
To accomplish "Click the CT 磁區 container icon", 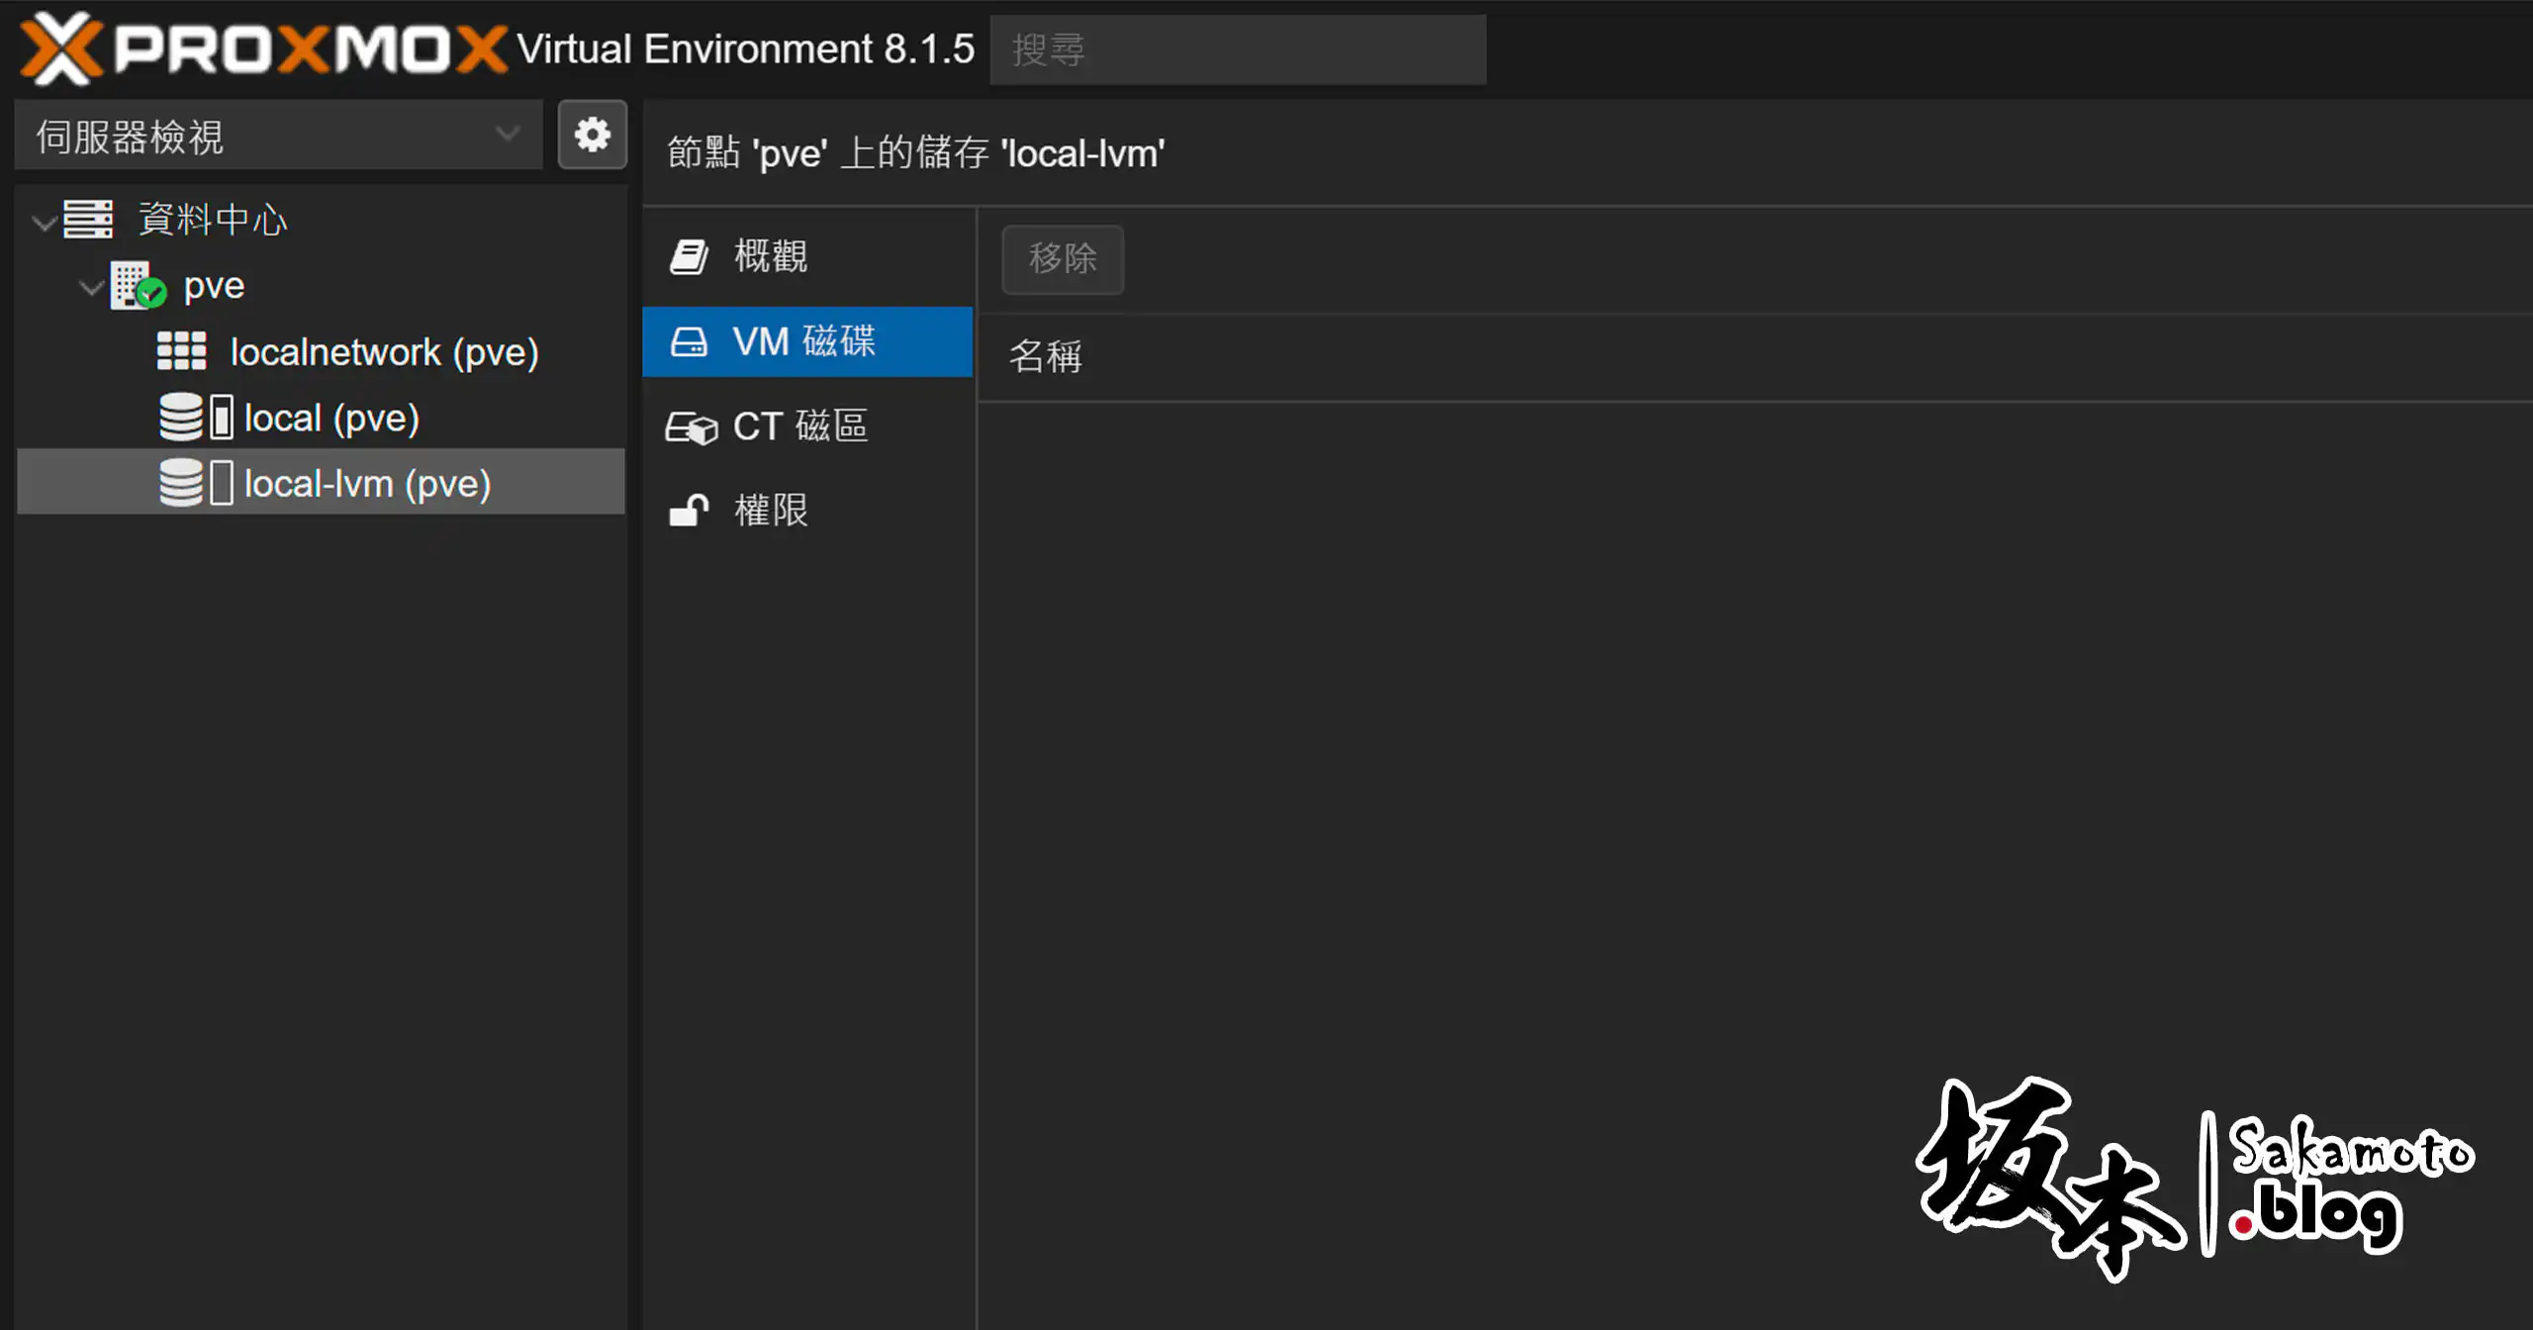I will (x=691, y=427).
